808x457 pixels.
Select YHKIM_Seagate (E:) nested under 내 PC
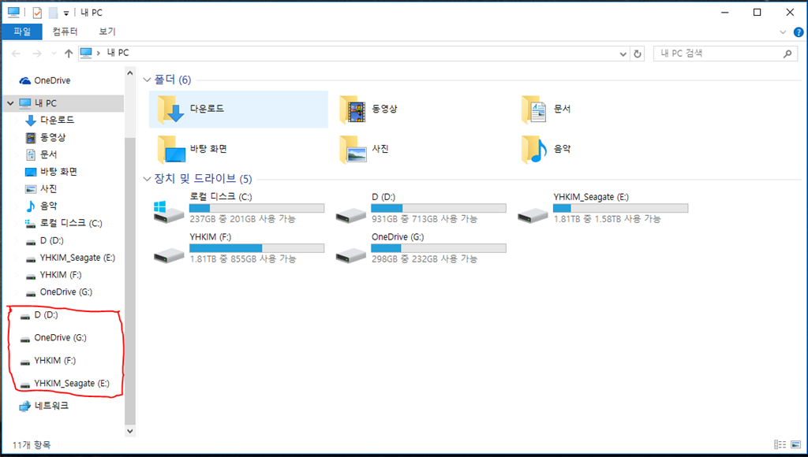70,258
